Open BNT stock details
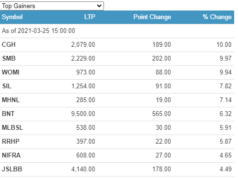238x178 pixels. click(8, 114)
